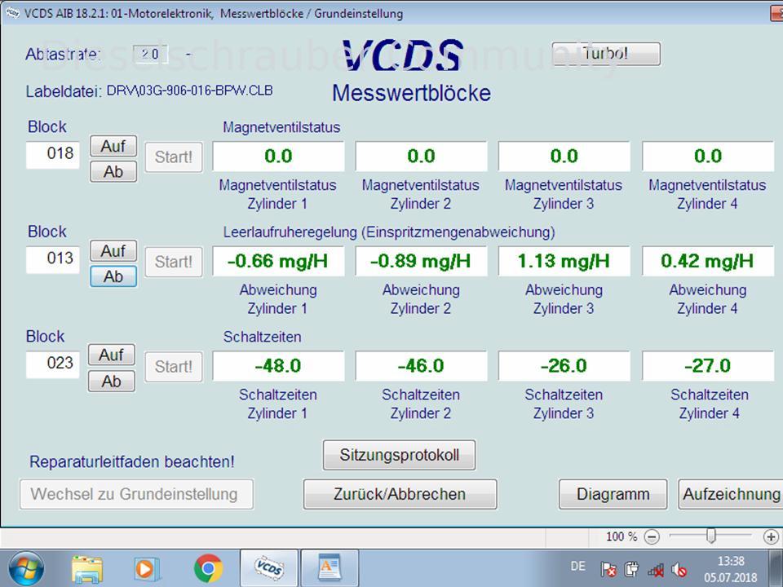Select the Magnetventilstatus Zylinder 2 value 0.0
This screenshot has width=783, height=587.
pyautogui.click(x=422, y=157)
